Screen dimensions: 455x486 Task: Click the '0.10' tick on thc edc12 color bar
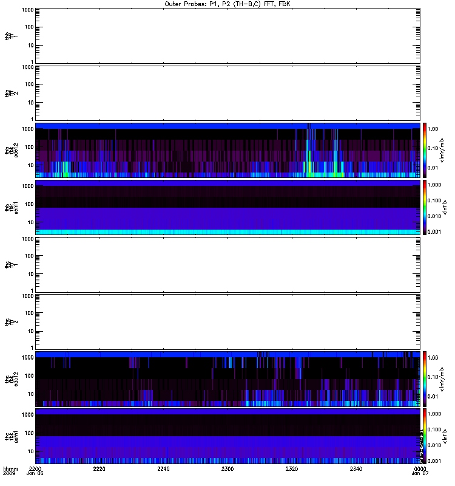point(433,377)
